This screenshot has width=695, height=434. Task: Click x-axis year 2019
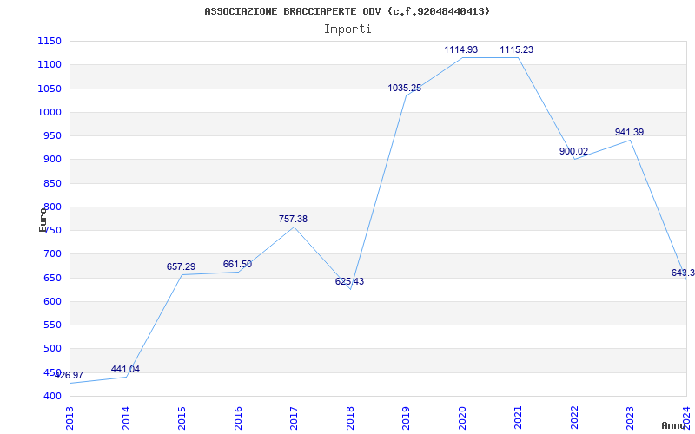click(x=406, y=418)
